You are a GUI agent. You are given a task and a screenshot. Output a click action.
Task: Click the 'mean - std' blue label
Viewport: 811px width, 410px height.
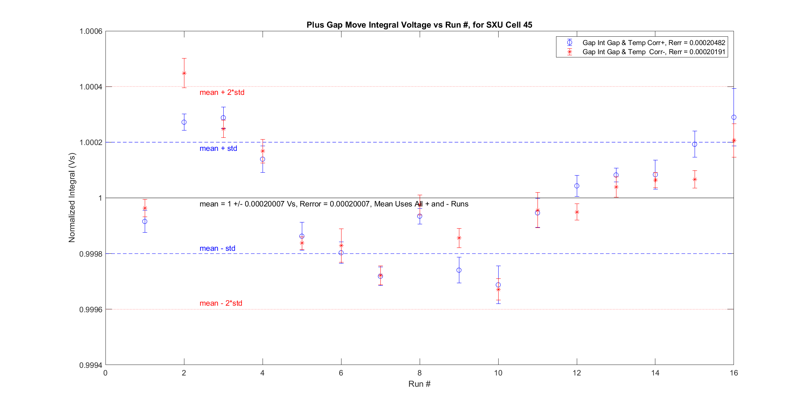[217, 248]
